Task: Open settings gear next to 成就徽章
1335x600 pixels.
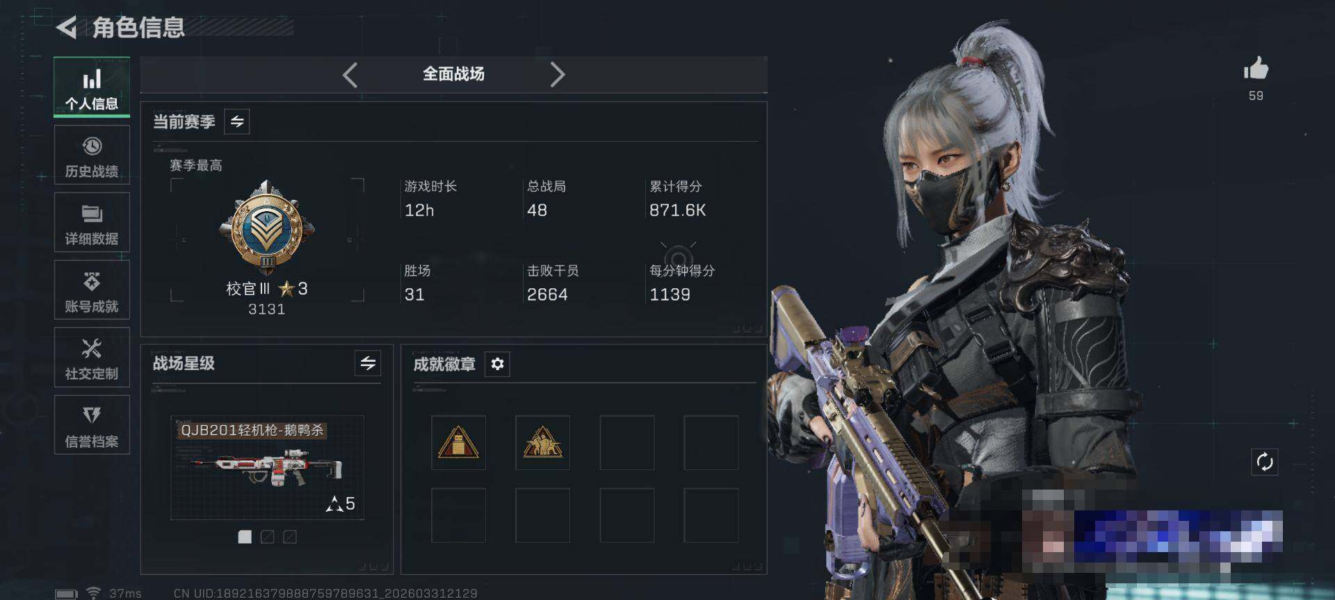Action: [497, 364]
